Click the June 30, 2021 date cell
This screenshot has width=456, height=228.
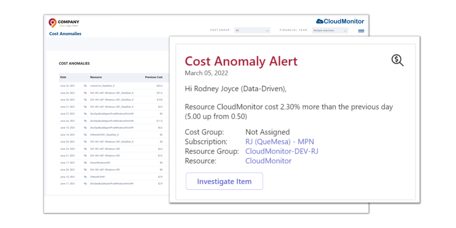coord(68,100)
